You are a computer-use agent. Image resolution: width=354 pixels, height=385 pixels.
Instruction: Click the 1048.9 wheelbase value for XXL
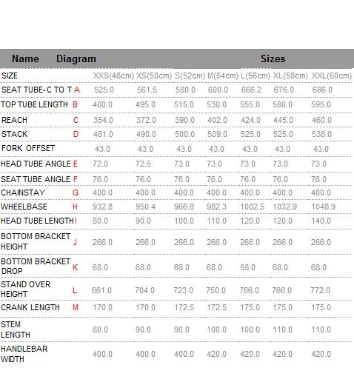click(x=324, y=207)
